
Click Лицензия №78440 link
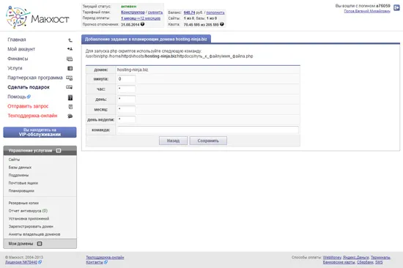point(21,262)
